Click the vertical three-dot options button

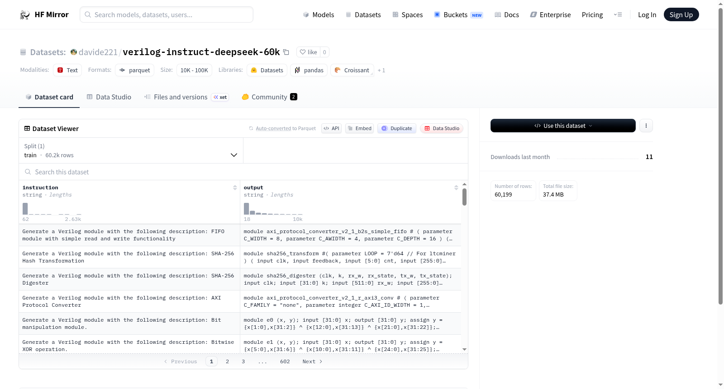(646, 126)
